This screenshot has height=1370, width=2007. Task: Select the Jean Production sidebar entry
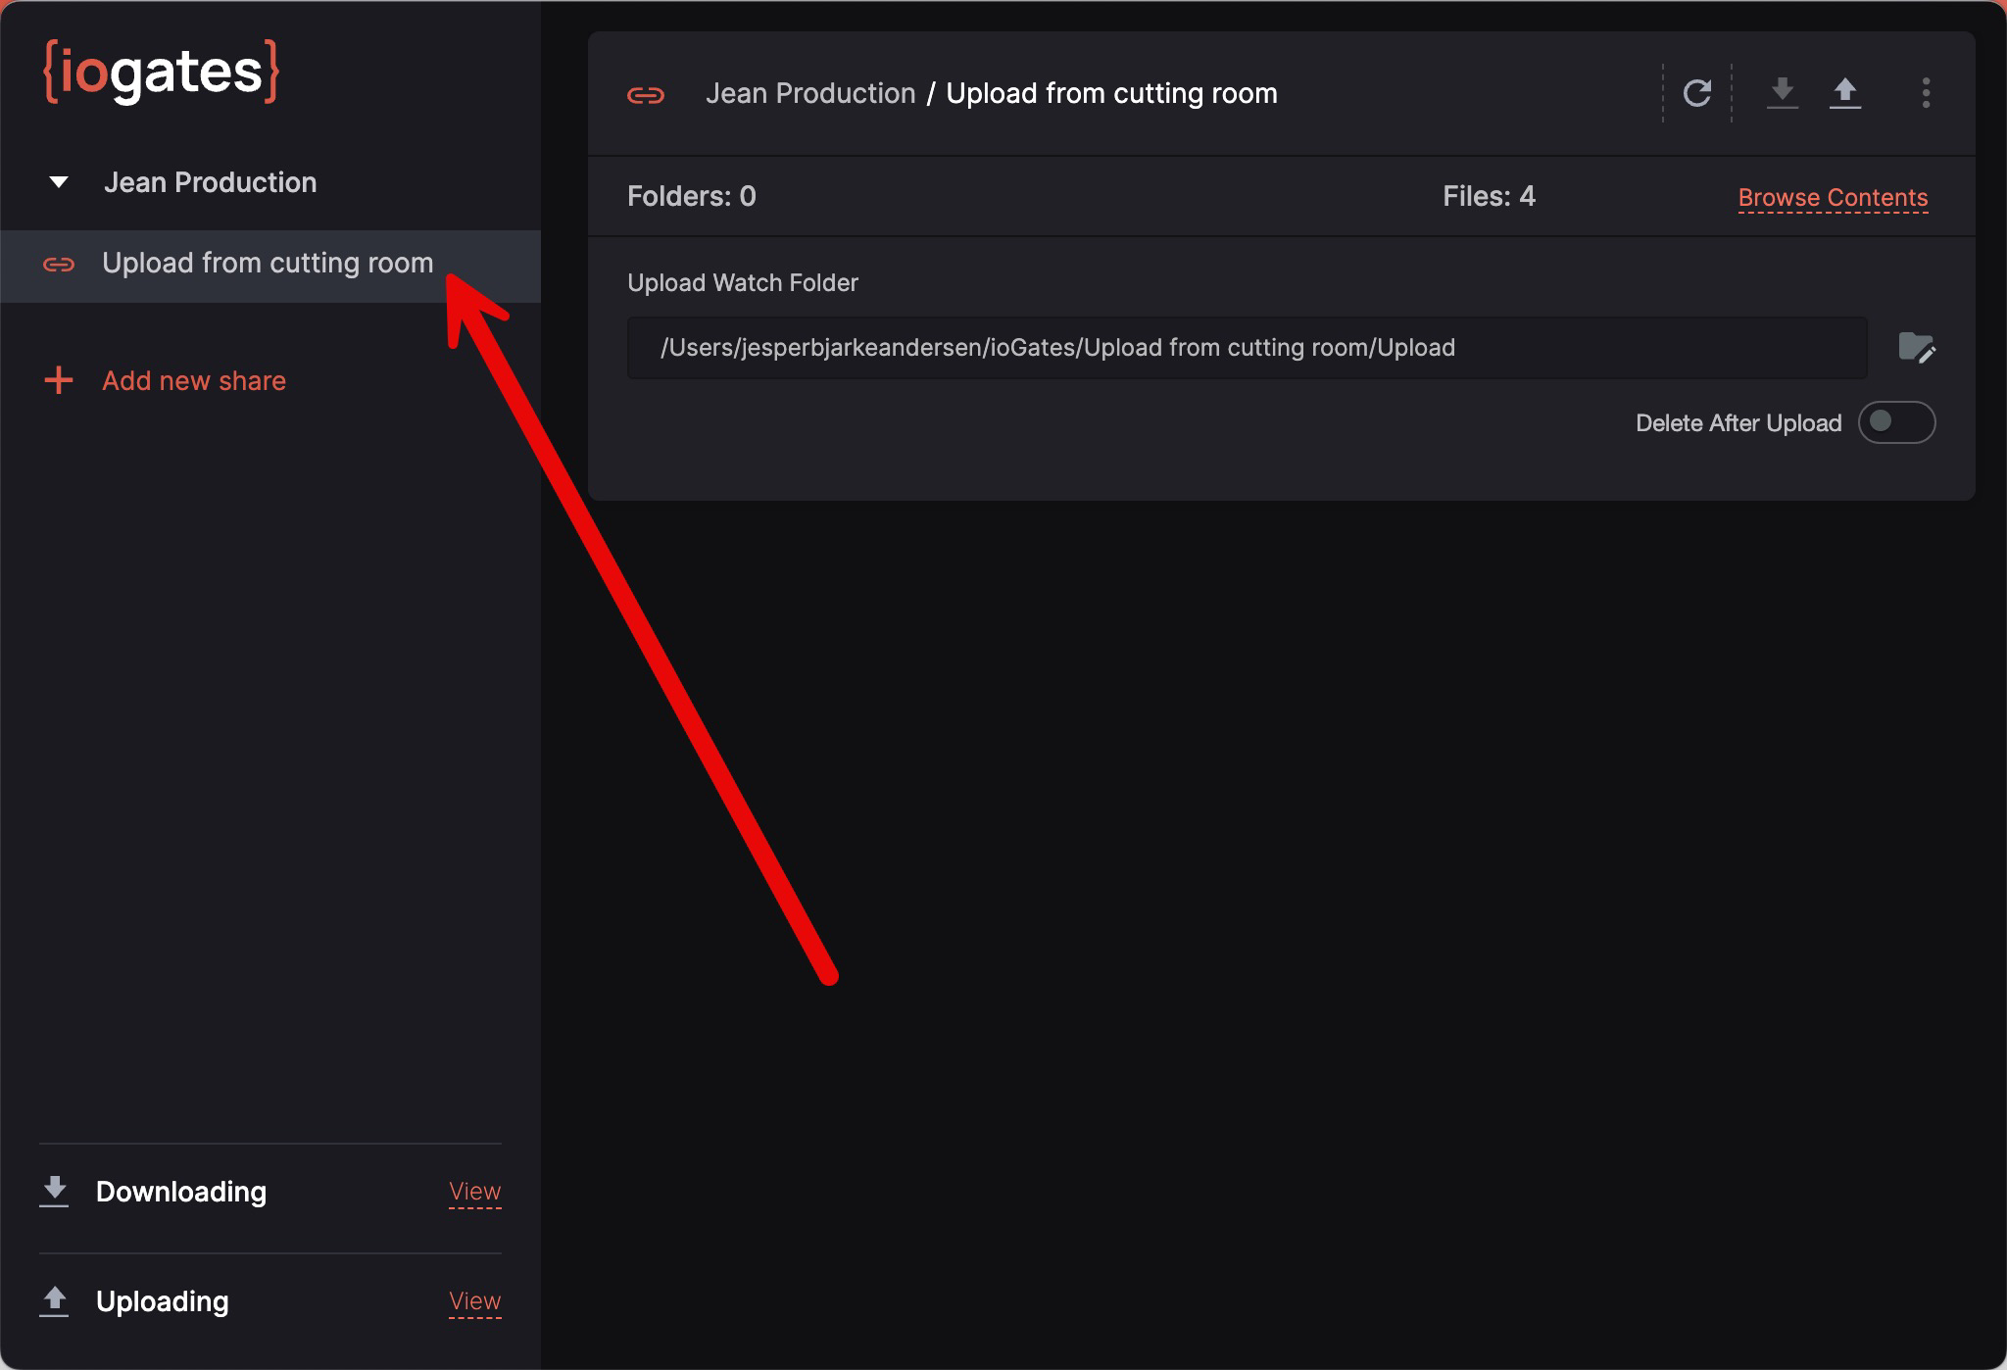[x=210, y=182]
